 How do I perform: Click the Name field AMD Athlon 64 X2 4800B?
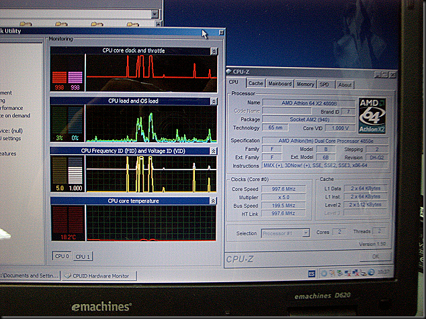pyautogui.click(x=309, y=103)
